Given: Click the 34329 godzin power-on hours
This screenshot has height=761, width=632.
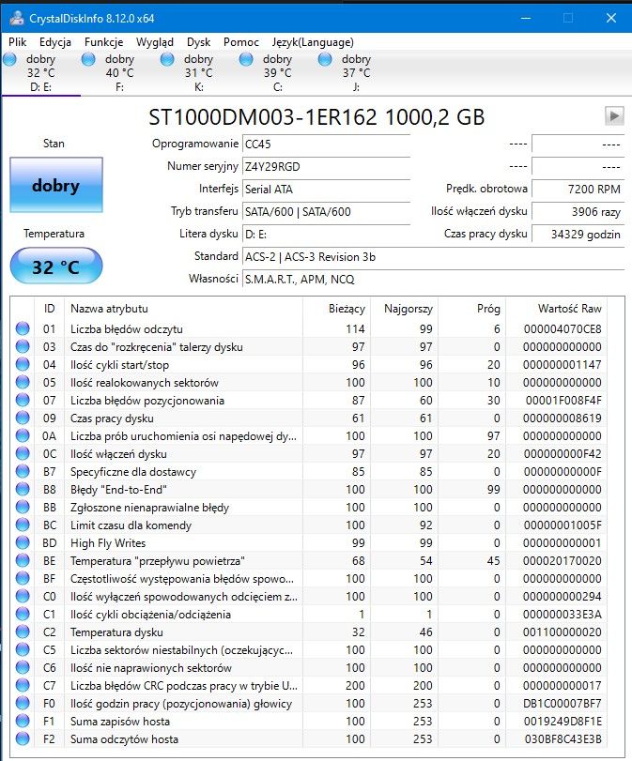Looking at the screenshot, I should tap(578, 235).
